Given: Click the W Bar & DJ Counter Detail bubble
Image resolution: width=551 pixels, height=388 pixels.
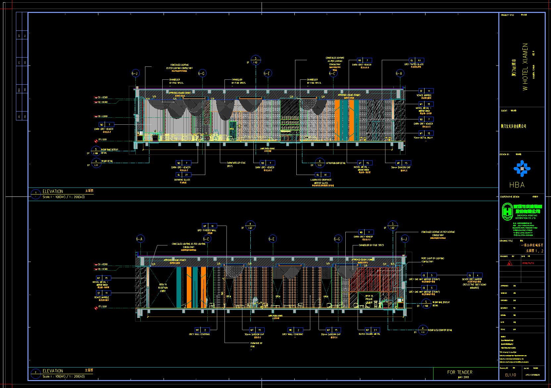Looking at the screenshot, I should (423, 330).
